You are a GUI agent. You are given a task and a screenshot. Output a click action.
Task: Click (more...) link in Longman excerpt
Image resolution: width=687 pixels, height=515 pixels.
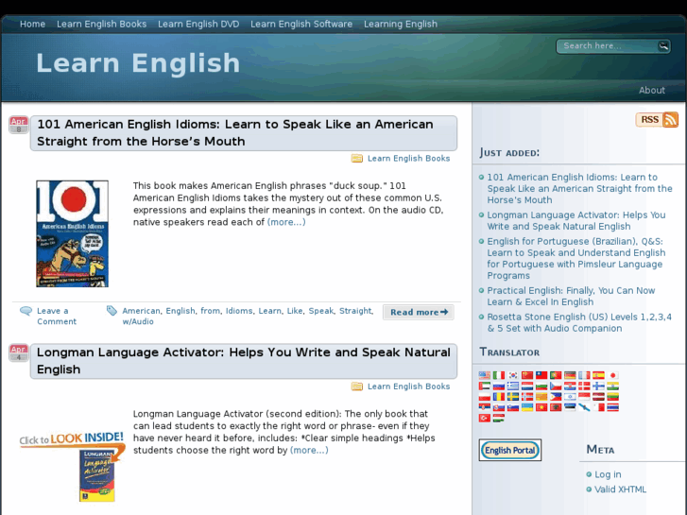309,450
